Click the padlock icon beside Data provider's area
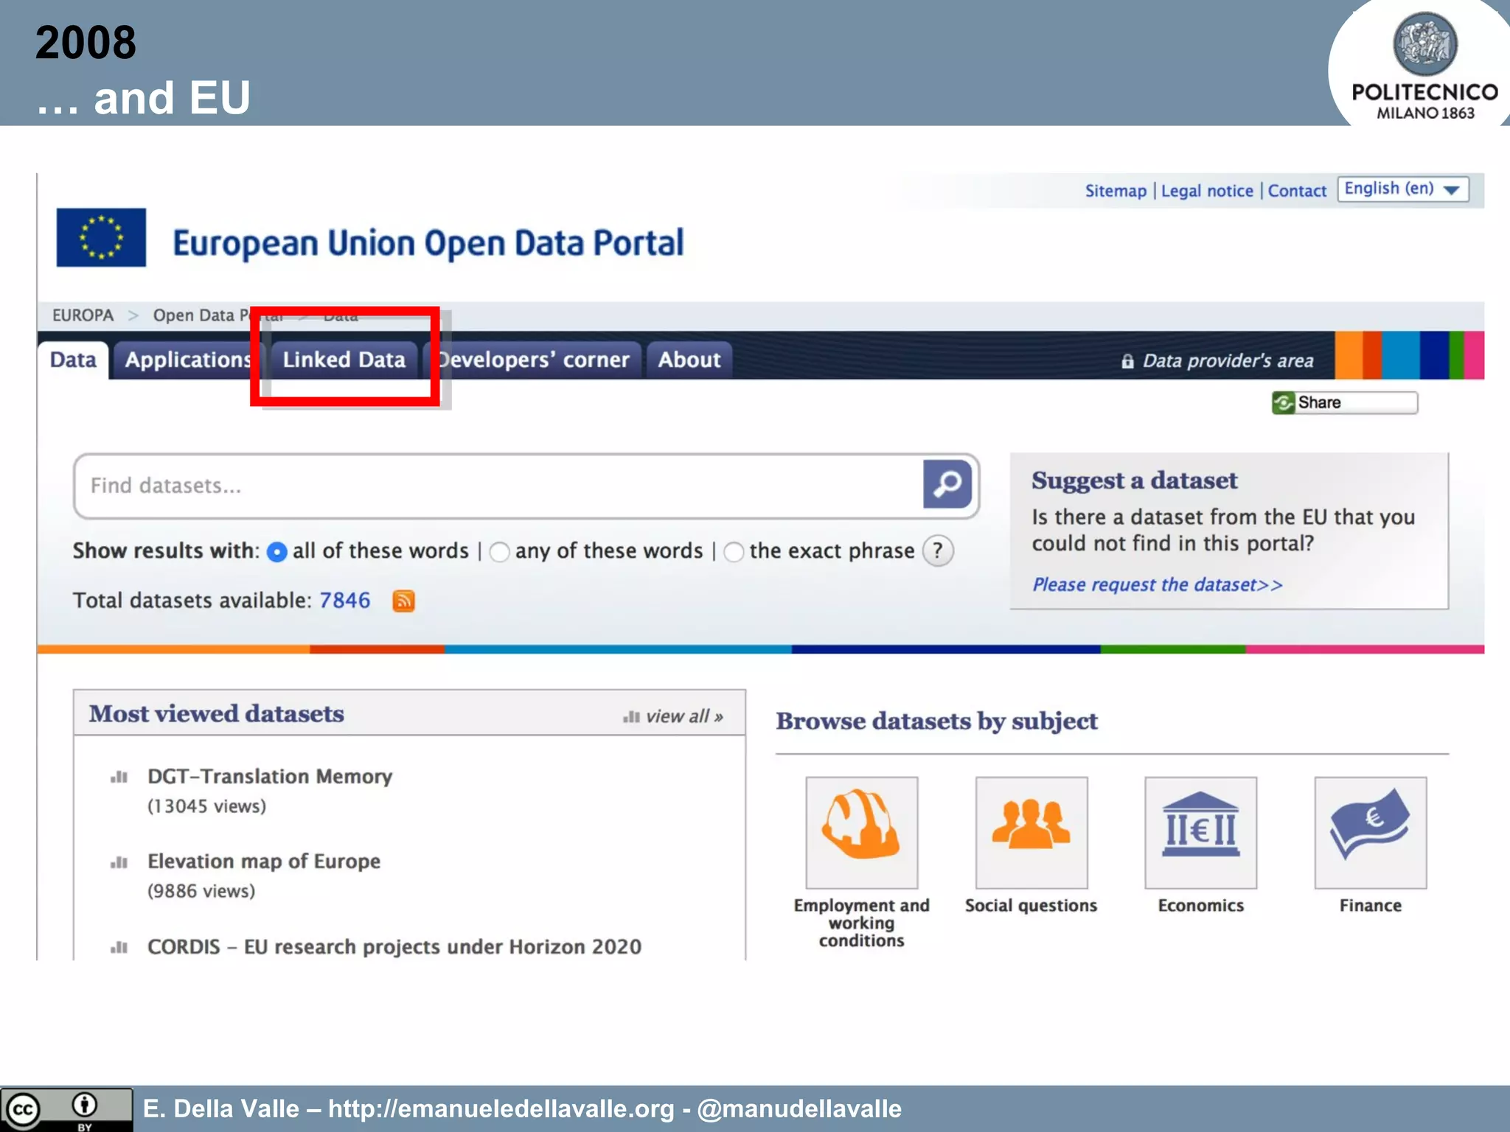The height and width of the screenshot is (1132, 1510). click(x=1127, y=361)
